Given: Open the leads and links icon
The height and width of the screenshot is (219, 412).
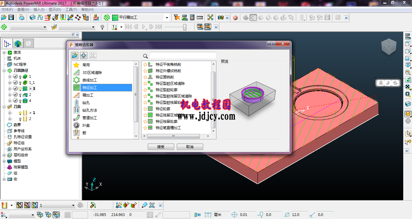Looking at the screenshot, I should point(63,17).
